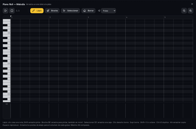Click the playhead marker at bar 1
Screen dimensions: 196x129
tap(11, 16)
